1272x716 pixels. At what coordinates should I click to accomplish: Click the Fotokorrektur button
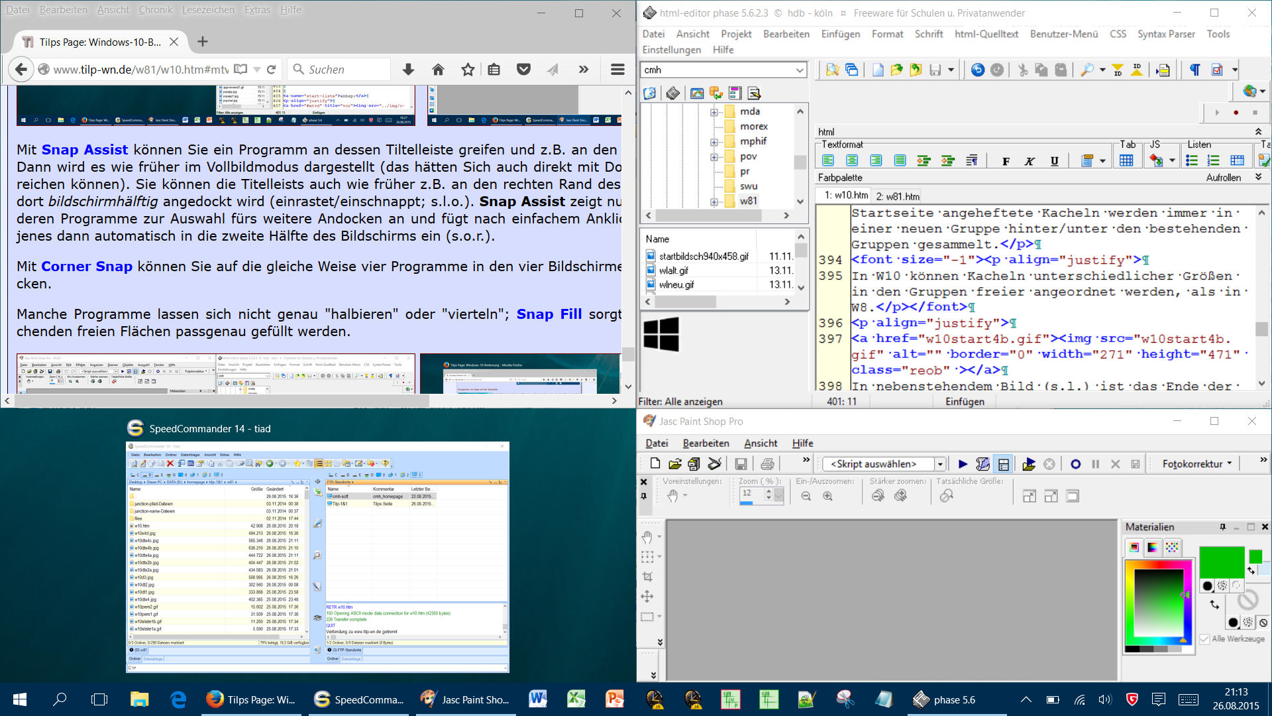[1196, 464]
